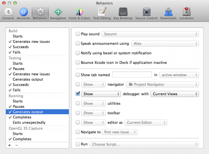
Task: Enable Notify using bezel or system notification
Action: pyautogui.click(x=78, y=53)
